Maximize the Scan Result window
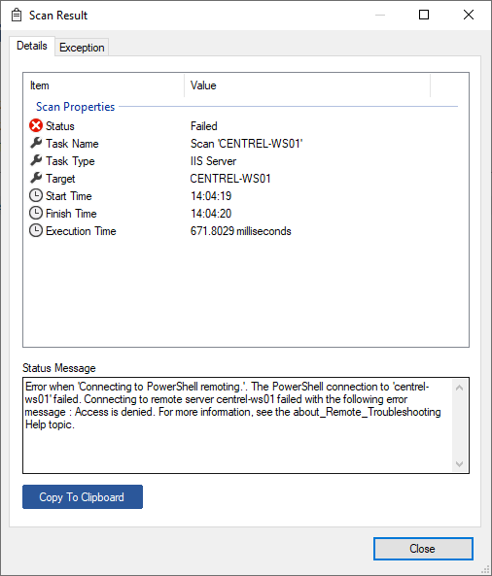The width and height of the screenshot is (492, 576). coord(424,15)
